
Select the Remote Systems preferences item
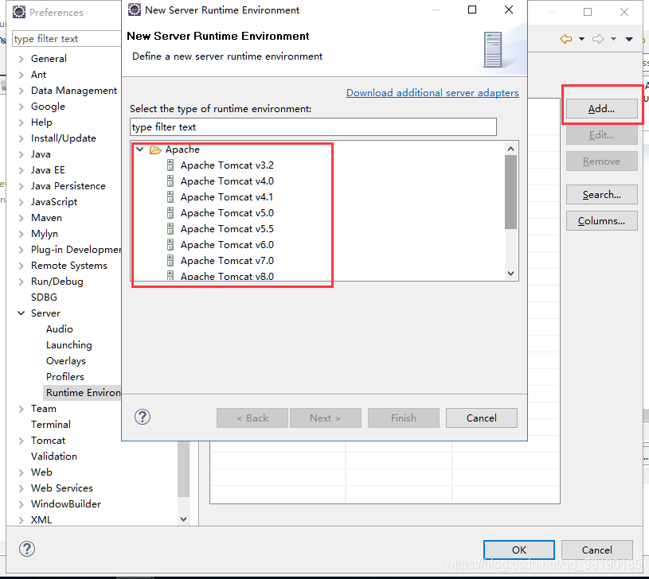tap(69, 266)
